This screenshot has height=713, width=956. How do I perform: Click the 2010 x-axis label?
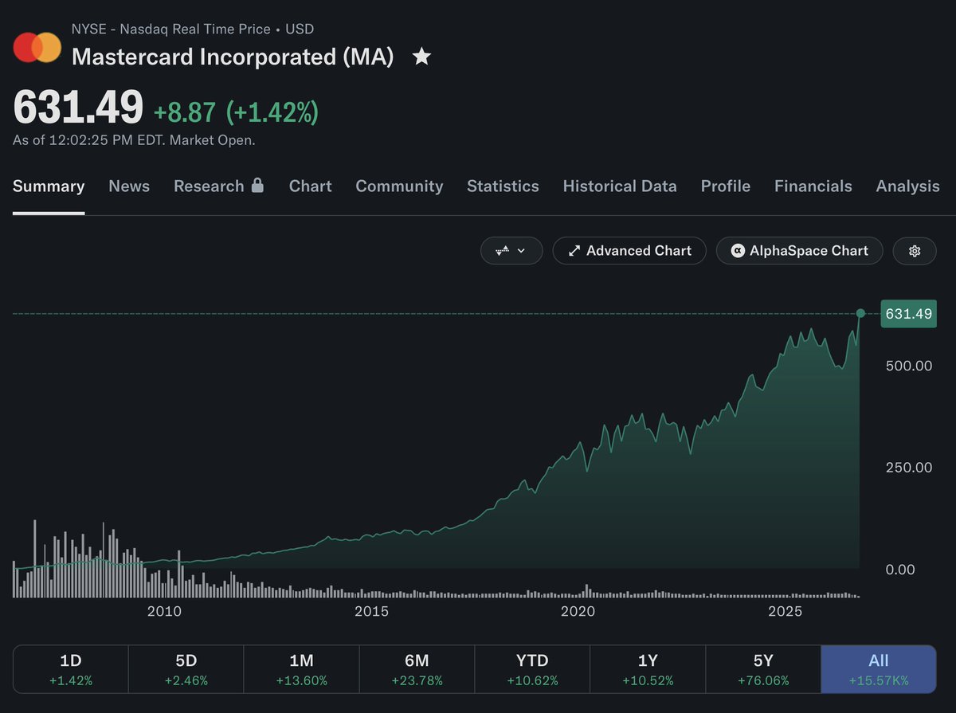click(164, 612)
